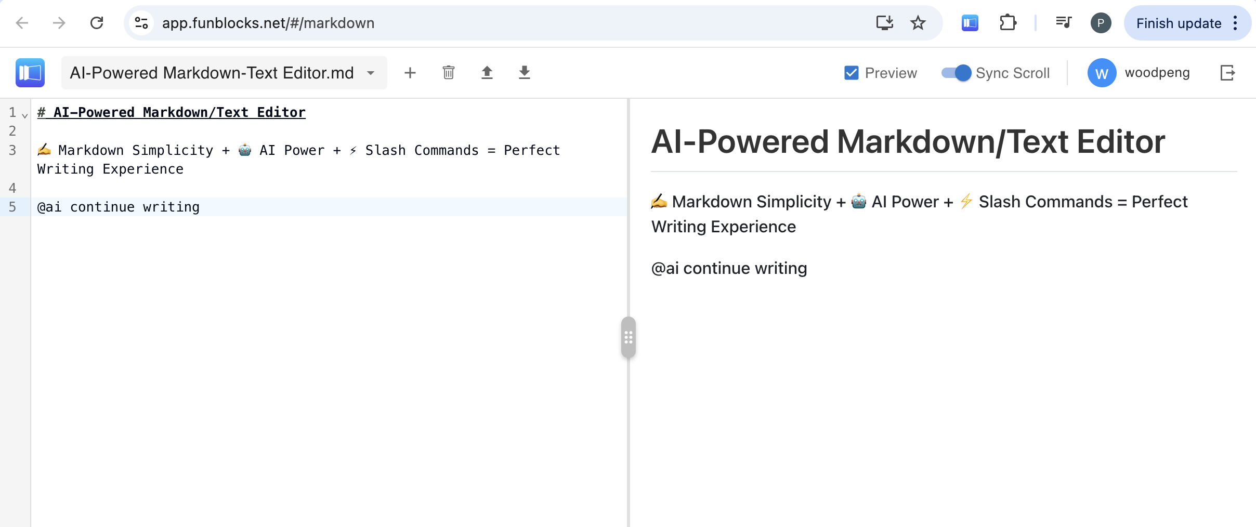
Task: Click the FunBlocks logo icon
Action: tap(30, 73)
